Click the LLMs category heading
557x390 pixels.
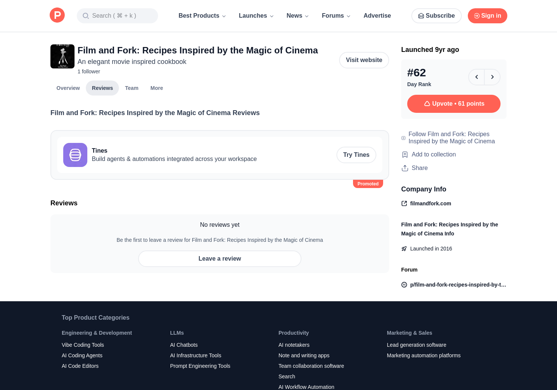point(177,333)
